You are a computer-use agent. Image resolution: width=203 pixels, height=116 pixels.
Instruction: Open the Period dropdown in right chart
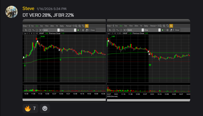coord(154,26)
